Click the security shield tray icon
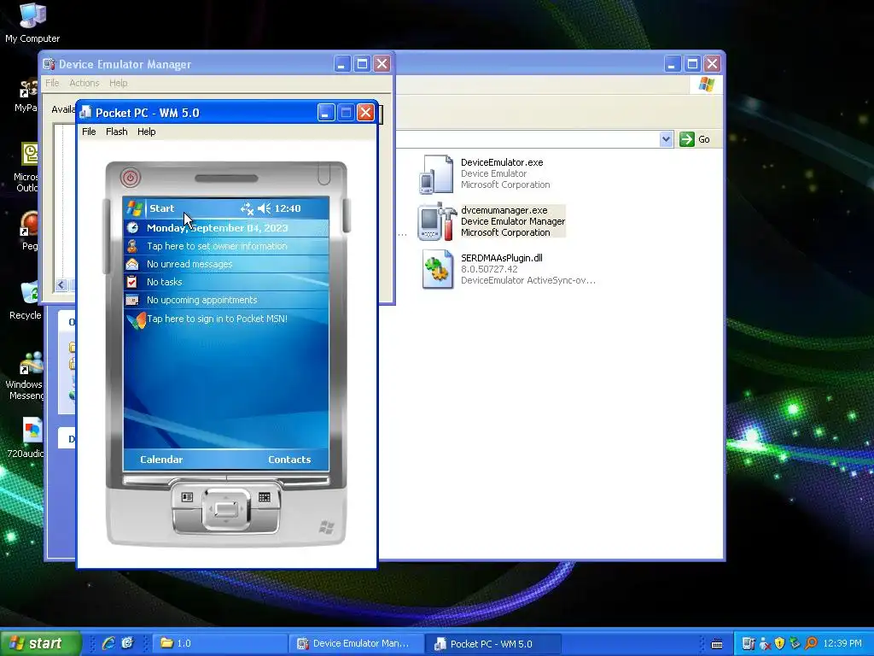Viewport: 874px width, 656px height. pos(779,644)
